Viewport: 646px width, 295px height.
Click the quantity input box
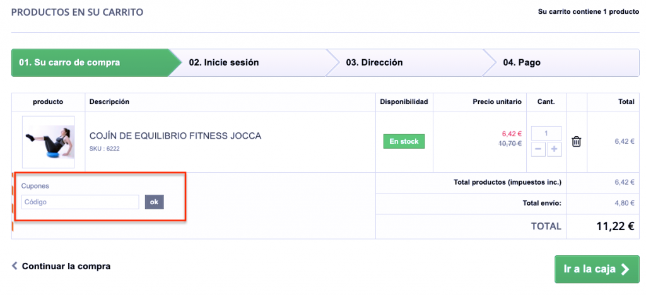[x=546, y=134]
